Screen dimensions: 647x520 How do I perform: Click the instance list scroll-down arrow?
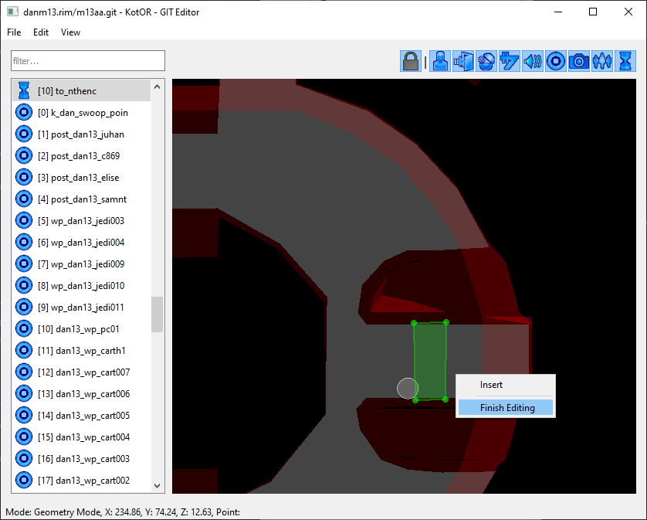(157, 486)
